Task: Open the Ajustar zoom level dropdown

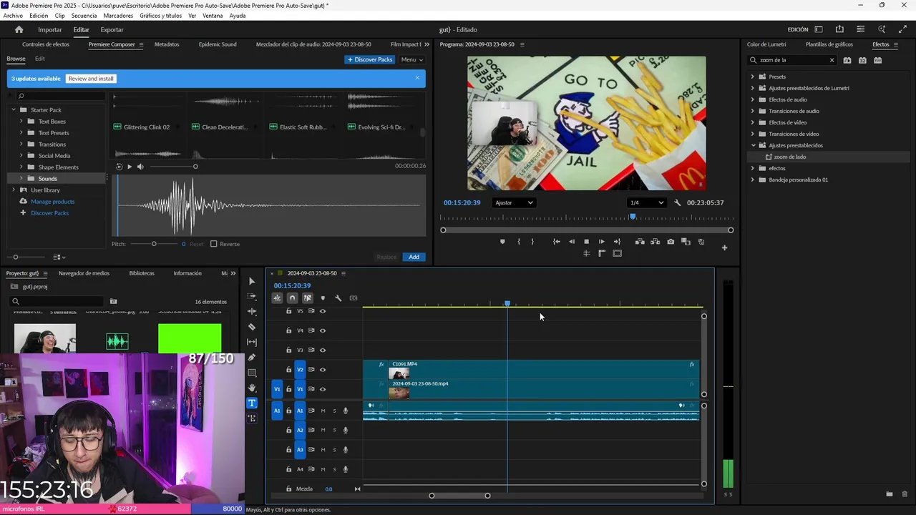Action: coord(514,202)
